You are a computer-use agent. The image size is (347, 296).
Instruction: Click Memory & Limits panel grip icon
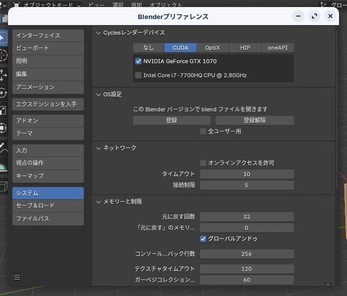coord(328,201)
